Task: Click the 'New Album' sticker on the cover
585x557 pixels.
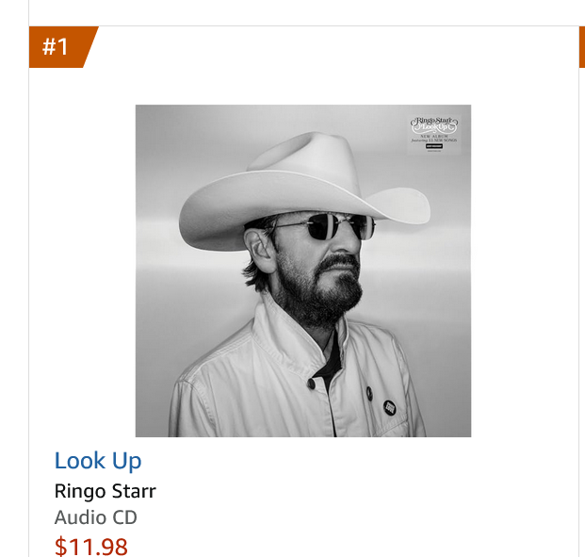Action: (x=432, y=134)
